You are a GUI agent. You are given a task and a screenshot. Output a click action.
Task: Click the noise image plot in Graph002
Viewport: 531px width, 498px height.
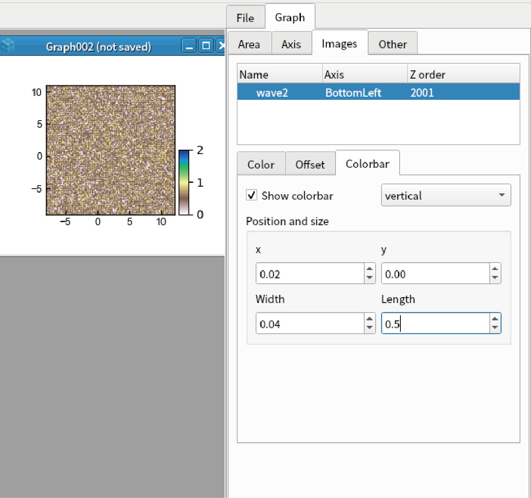pos(111,151)
